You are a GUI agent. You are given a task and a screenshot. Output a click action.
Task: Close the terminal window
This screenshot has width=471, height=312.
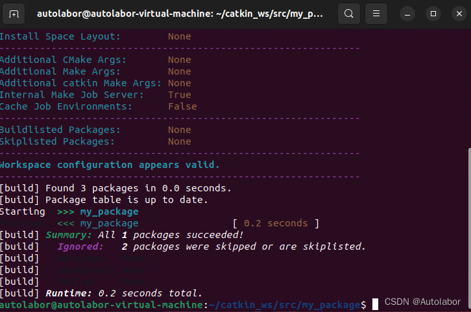point(457,13)
